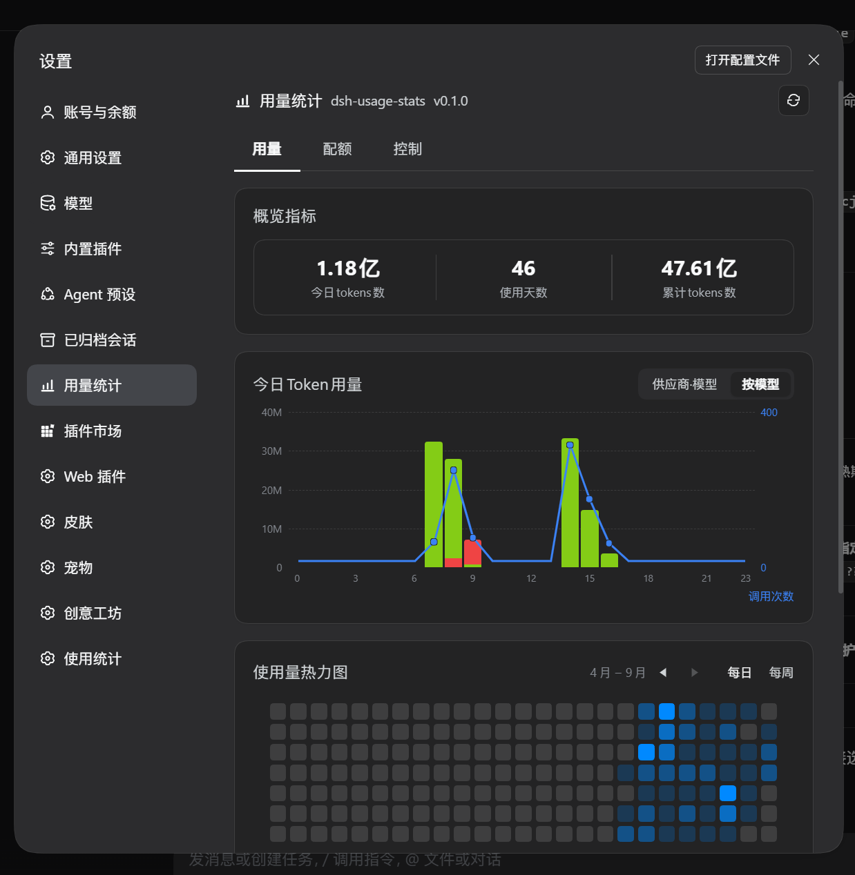The image size is (855, 875).
Task: Select 供应商·模型 chart grouping
Action: (x=684, y=384)
